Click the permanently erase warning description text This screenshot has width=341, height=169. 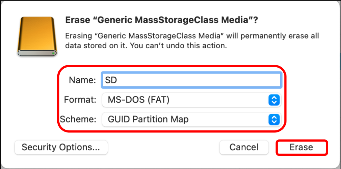click(x=192, y=41)
